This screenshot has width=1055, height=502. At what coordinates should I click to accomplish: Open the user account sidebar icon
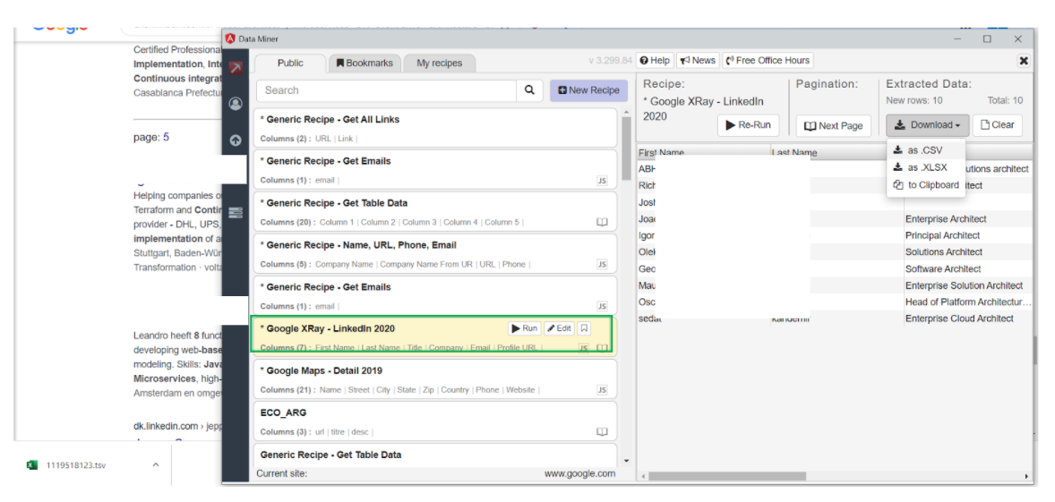[x=236, y=104]
